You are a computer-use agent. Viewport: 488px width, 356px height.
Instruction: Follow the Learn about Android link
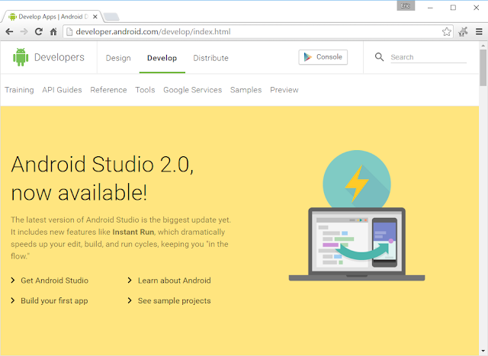(x=175, y=281)
